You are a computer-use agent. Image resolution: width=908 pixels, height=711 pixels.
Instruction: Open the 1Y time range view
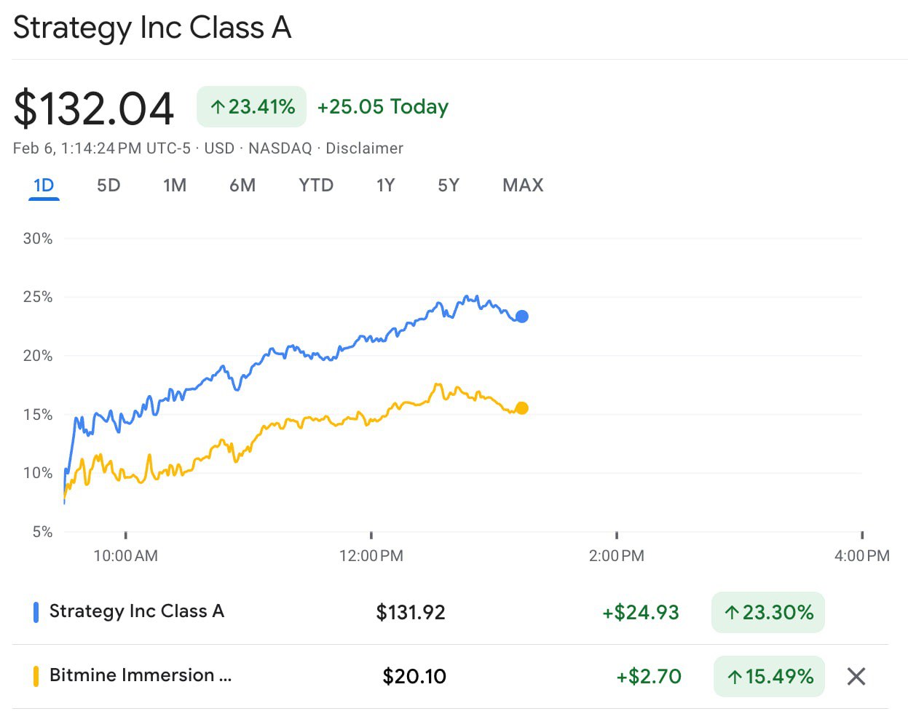(x=385, y=186)
